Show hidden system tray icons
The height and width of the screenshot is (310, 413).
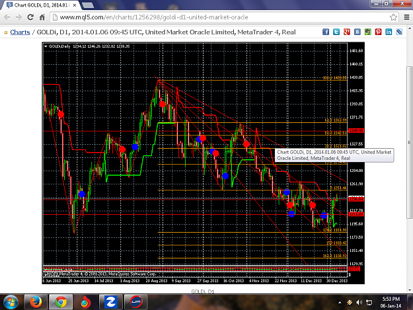click(x=340, y=303)
